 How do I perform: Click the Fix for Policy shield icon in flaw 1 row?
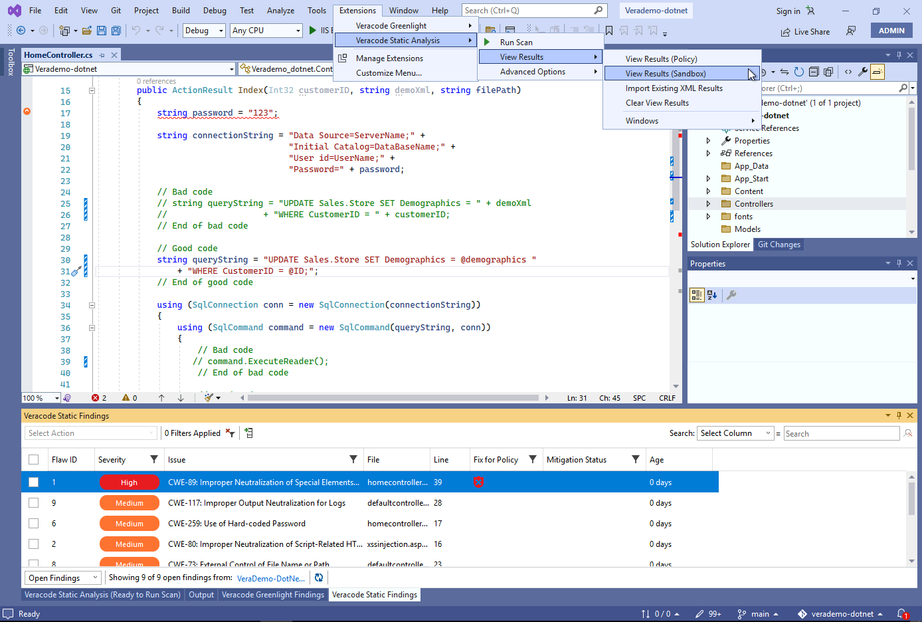[x=478, y=482]
